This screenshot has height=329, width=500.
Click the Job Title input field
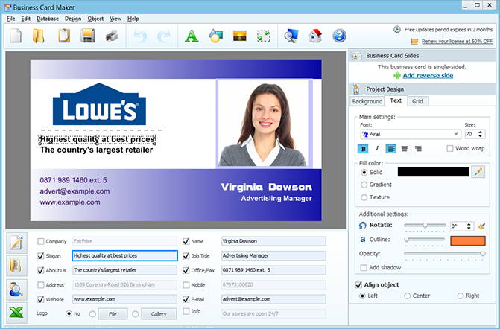(273, 256)
